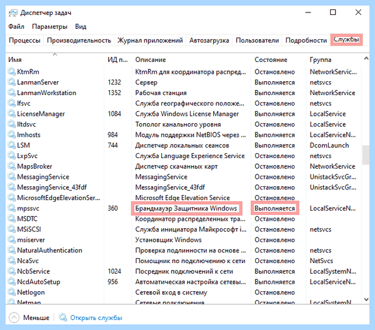
Task: Click the gear icon beside NcbService
Action: point(11,271)
